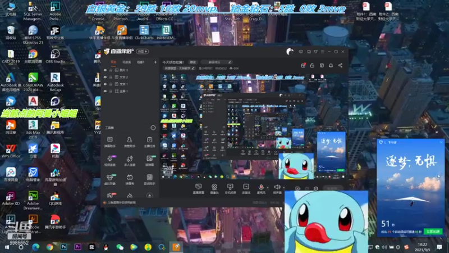Open the 斗鱼直播伴侣 desktop shortcut
This screenshot has height=253, width=449.
coord(122,32)
